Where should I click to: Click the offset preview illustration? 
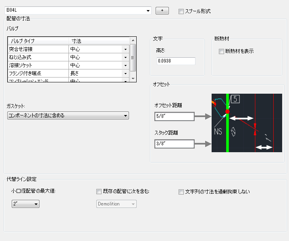(247, 123)
